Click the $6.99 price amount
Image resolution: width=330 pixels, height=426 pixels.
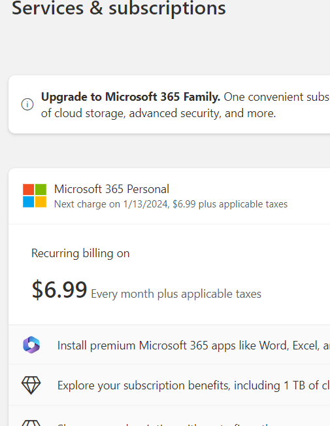pos(59,290)
